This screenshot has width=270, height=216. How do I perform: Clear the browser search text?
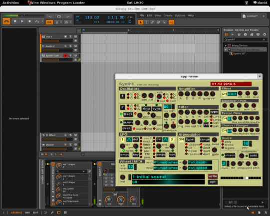264,39
